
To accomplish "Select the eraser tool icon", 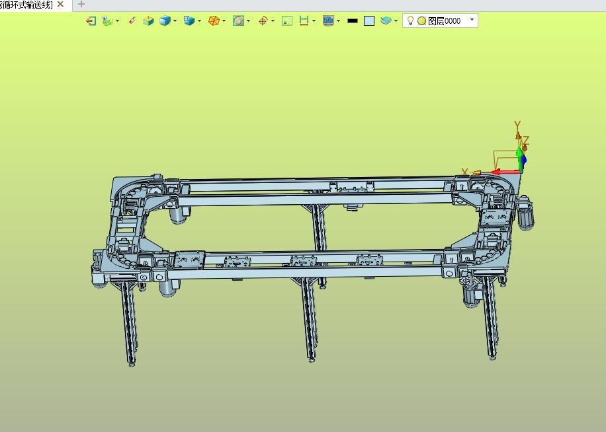I will [x=132, y=21].
